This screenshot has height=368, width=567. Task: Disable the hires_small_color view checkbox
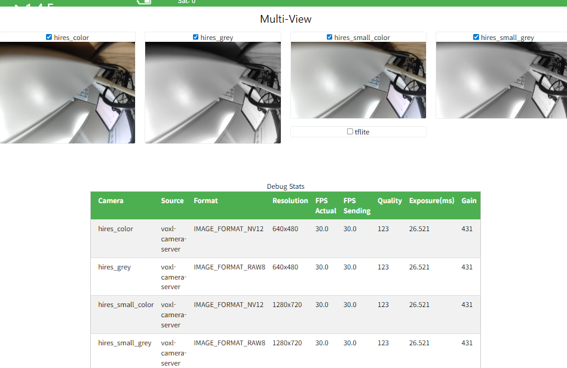pyautogui.click(x=329, y=37)
